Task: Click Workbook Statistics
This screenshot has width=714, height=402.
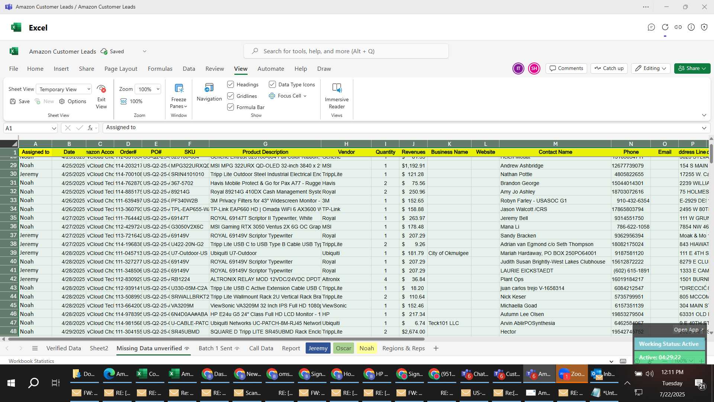Action: (x=31, y=361)
